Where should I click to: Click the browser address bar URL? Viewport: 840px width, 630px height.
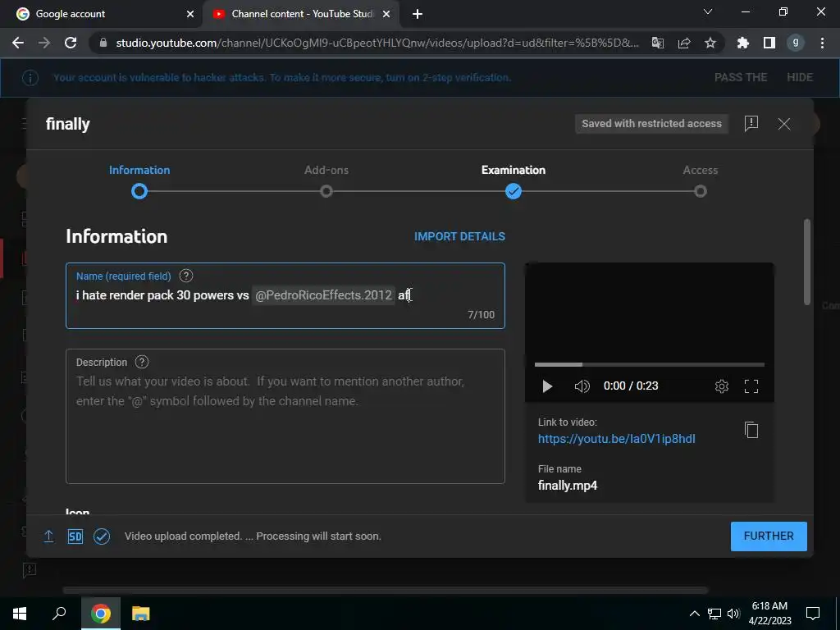377,43
